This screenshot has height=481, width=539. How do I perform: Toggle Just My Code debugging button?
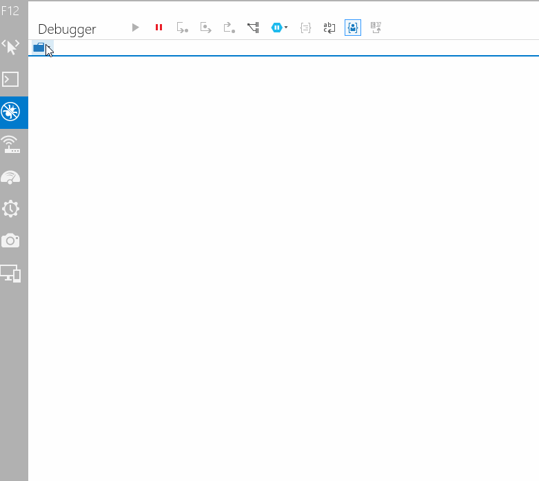point(353,28)
